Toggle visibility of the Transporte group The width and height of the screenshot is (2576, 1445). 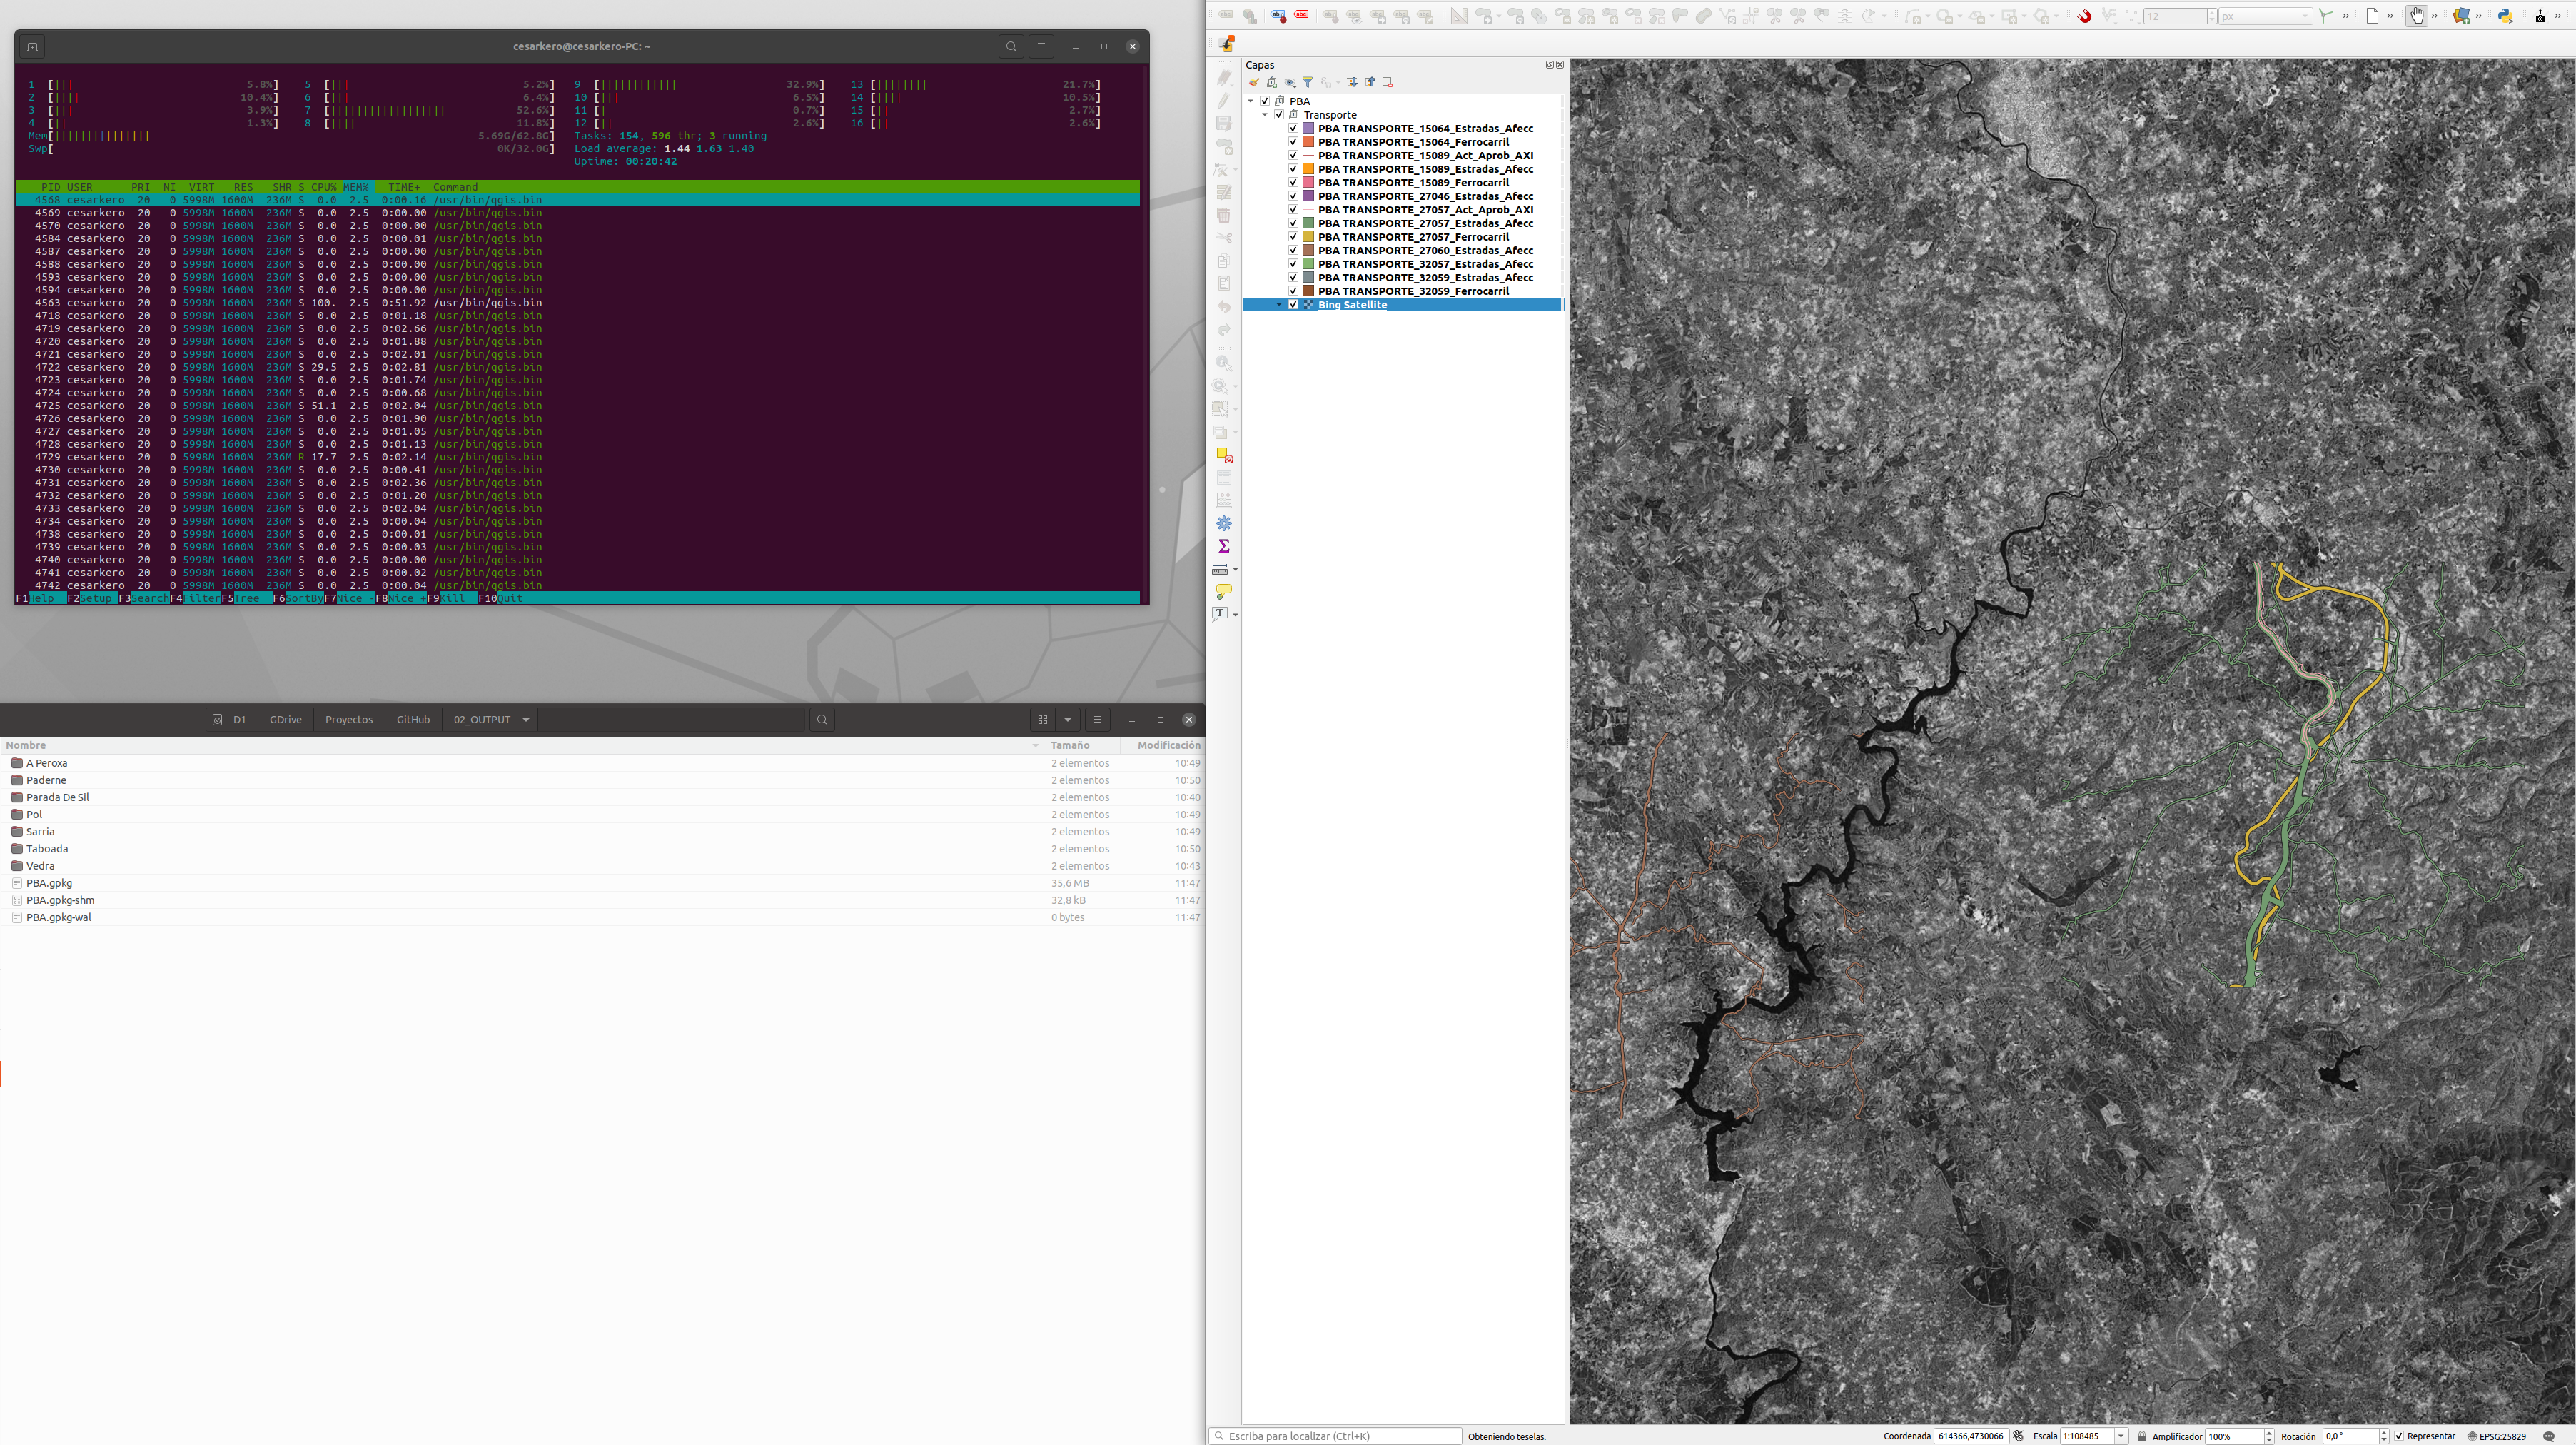coord(1279,115)
